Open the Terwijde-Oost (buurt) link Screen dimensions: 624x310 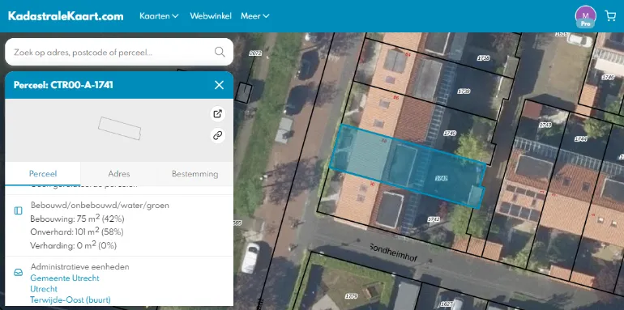tap(71, 299)
